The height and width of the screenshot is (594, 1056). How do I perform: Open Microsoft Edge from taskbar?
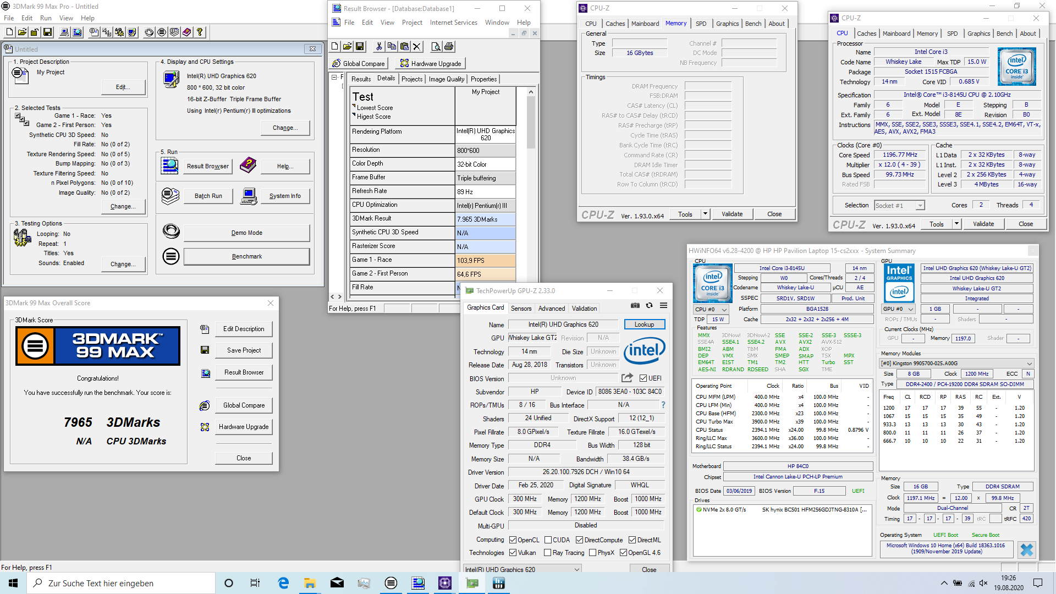click(x=283, y=583)
